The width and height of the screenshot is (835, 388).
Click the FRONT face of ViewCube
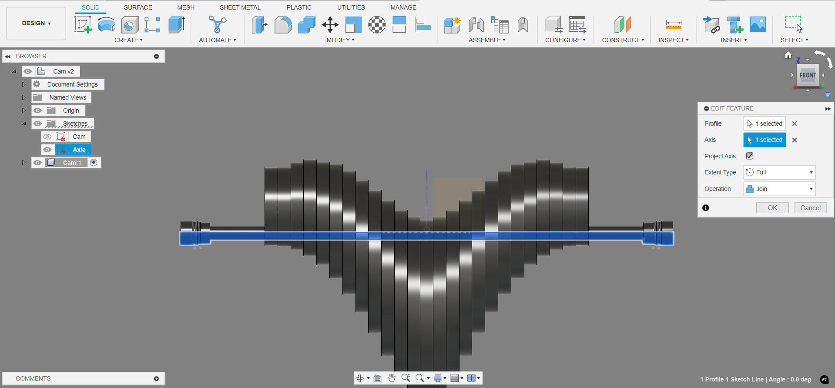pos(808,75)
